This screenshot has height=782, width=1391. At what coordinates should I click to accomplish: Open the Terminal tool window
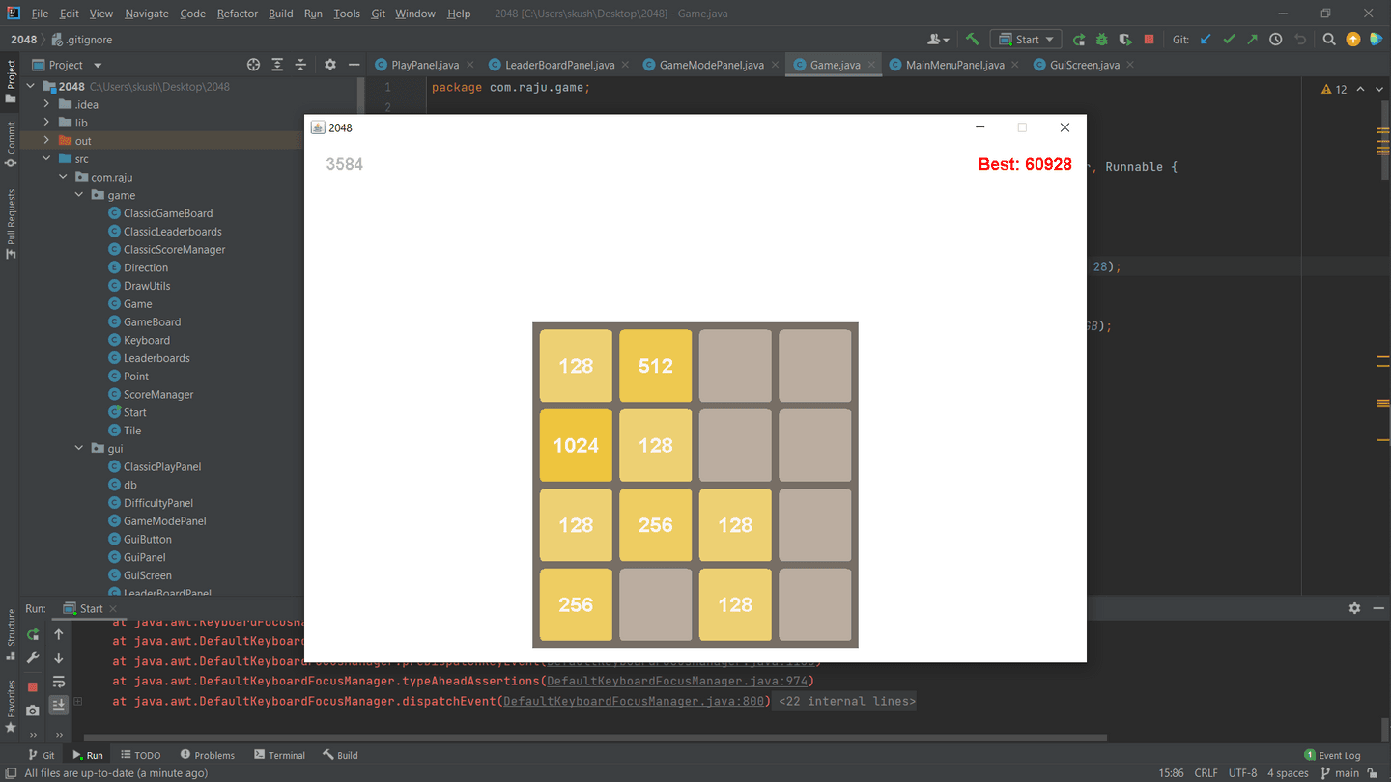[x=279, y=755]
